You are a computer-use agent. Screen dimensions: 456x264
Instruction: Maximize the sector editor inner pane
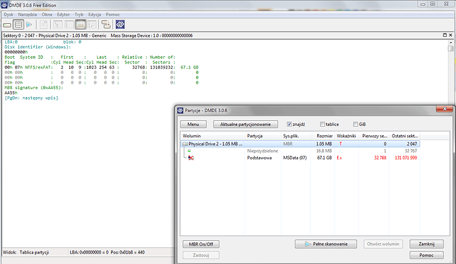tap(445, 35)
